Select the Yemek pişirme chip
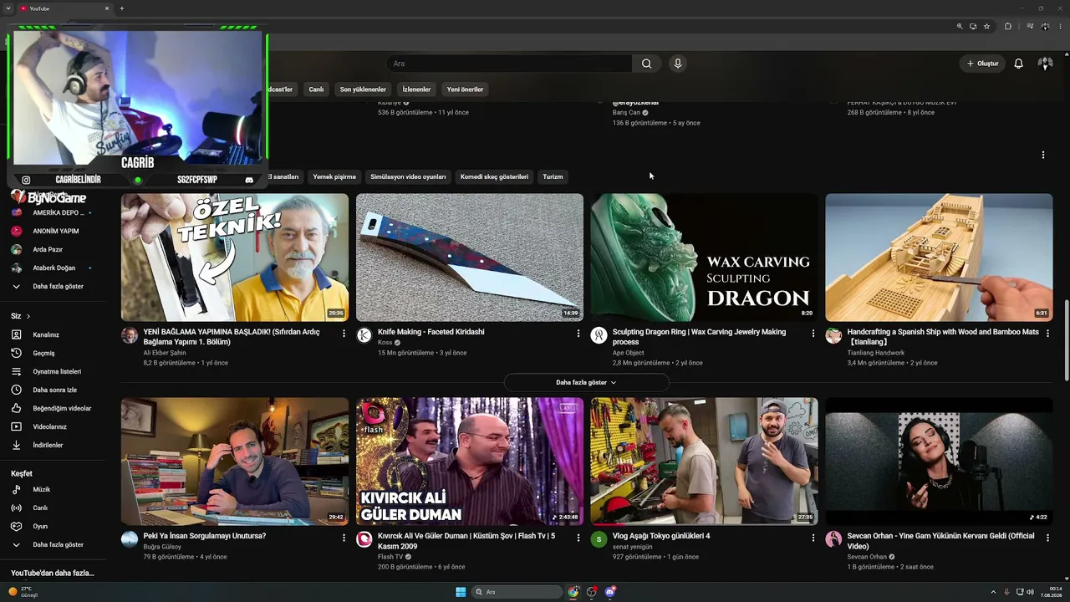This screenshot has width=1070, height=602. pos(334,176)
